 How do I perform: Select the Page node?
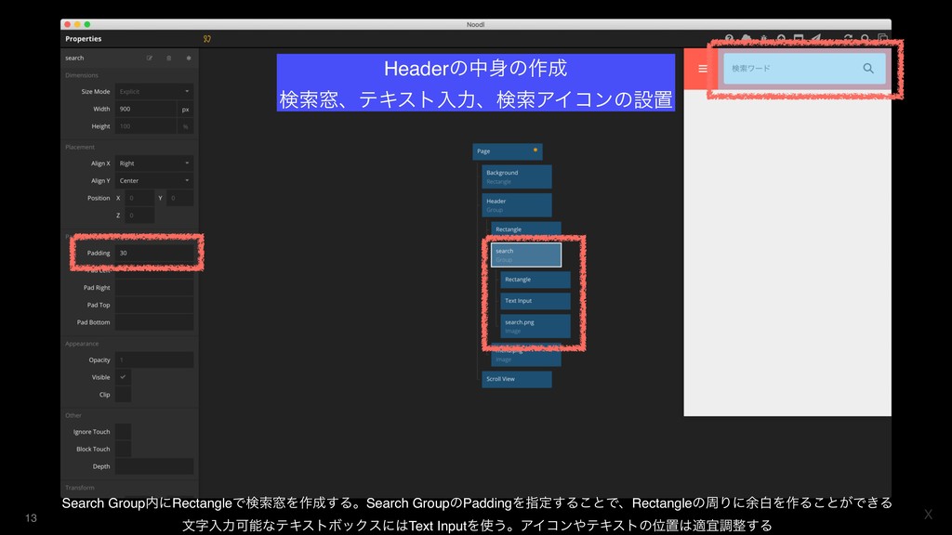pyautogui.click(x=507, y=151)
